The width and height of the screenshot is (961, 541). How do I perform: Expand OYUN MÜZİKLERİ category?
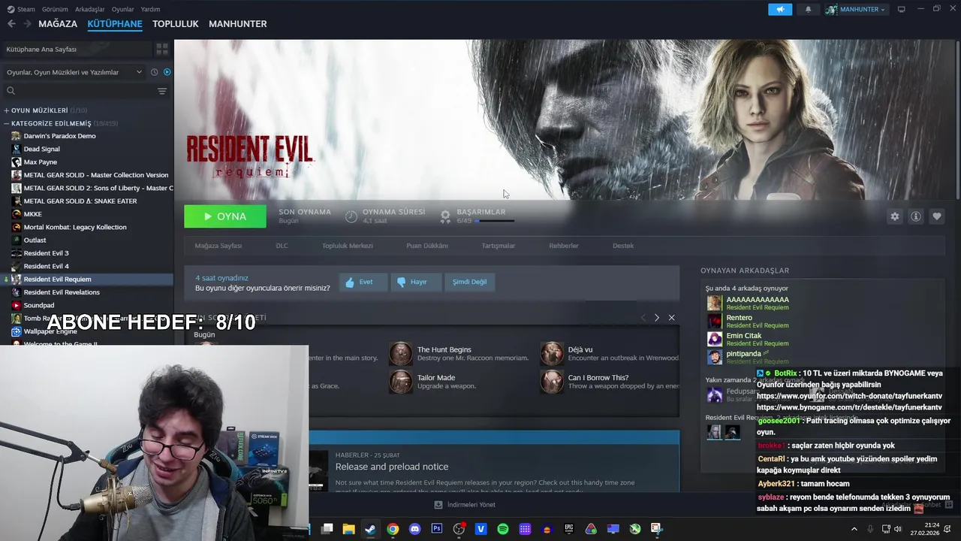(45, 110)
